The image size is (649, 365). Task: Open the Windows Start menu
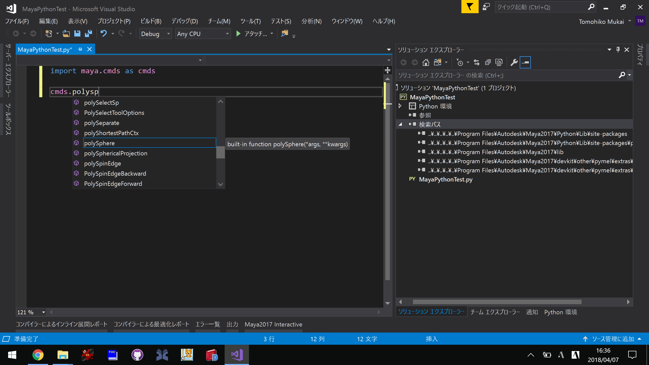(x=12, y=355)
